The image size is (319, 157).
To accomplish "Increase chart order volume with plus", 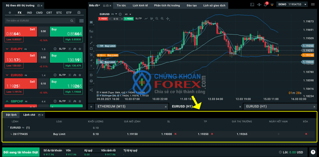I will [x=122, y=19].
